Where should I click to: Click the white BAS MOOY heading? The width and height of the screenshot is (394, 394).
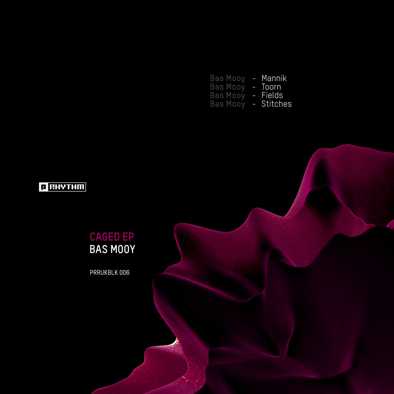112,249
